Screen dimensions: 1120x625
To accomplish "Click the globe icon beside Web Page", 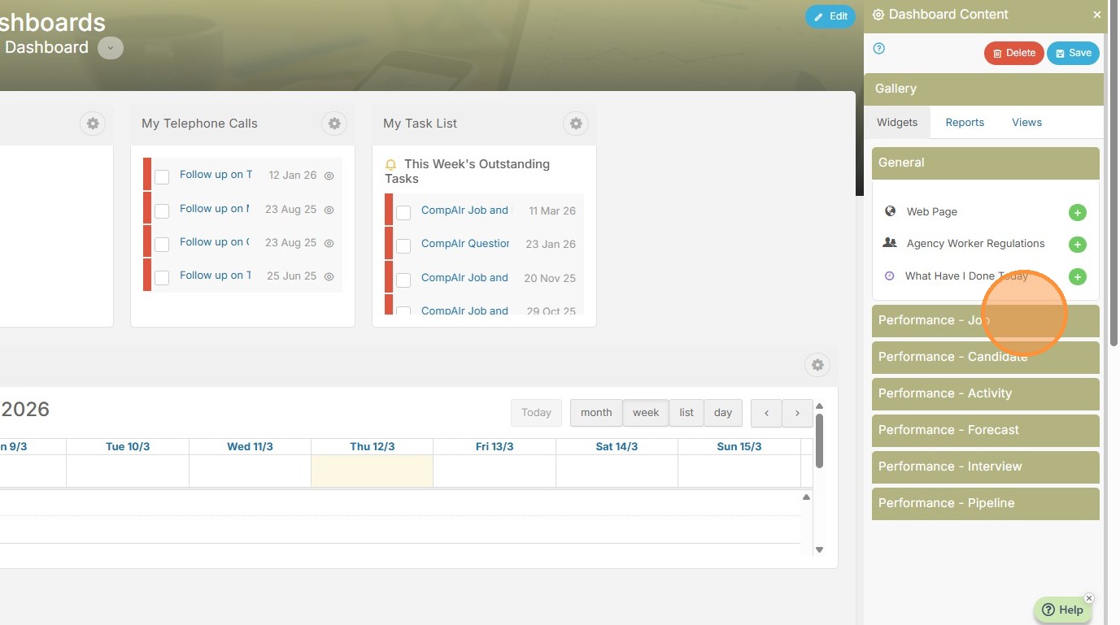I will (x=890, y=211).
